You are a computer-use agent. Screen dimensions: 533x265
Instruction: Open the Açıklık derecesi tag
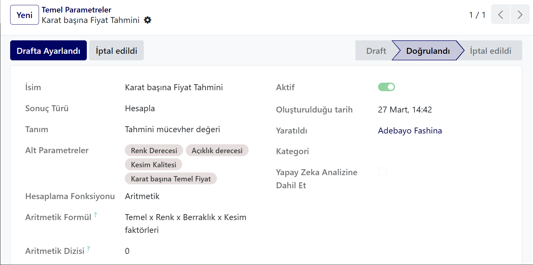(x=217, y=151)
